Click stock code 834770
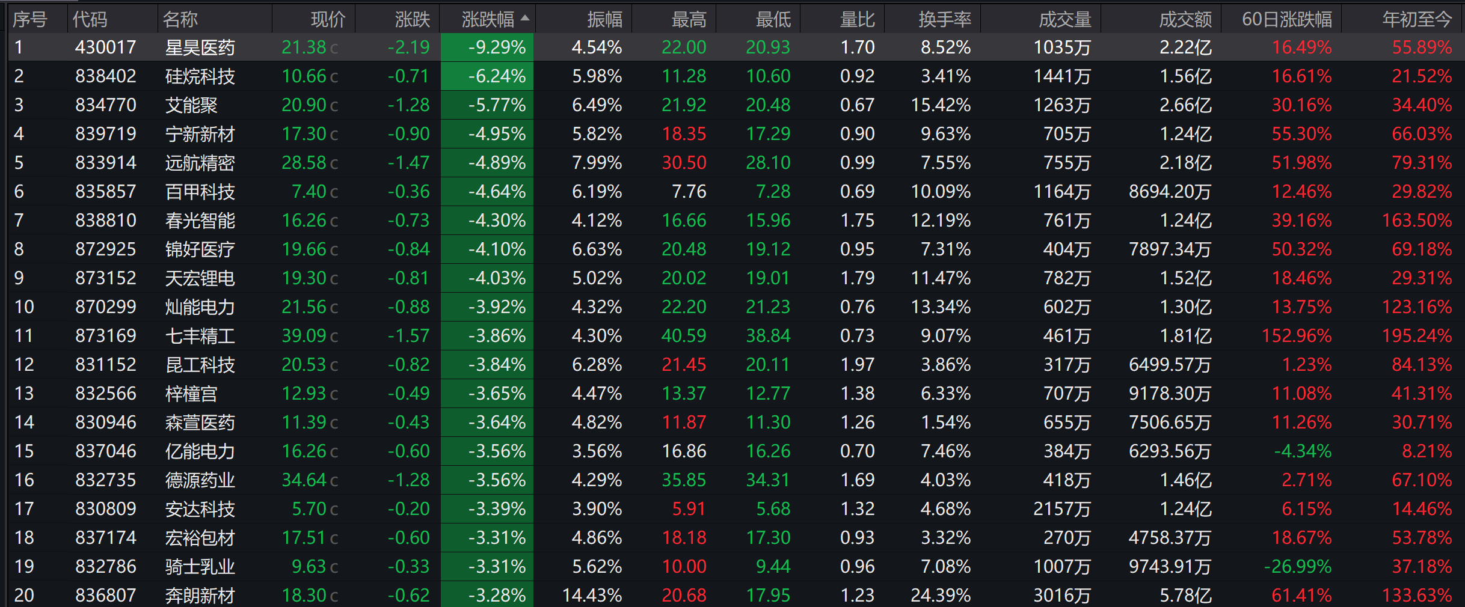 pos(106,105)
